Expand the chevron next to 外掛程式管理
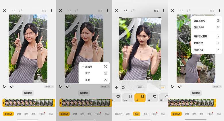Viewport: 224px width, 121px height. tap(218, 36)
